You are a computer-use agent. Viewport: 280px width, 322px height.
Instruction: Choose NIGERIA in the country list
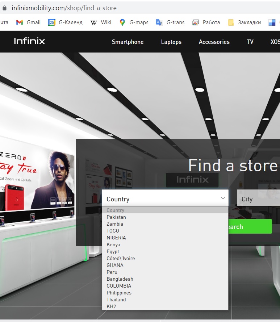[116, 238]
